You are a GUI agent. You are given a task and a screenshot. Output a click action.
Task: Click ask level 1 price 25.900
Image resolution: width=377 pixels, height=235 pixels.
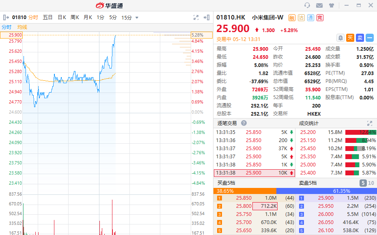(326, 198)
